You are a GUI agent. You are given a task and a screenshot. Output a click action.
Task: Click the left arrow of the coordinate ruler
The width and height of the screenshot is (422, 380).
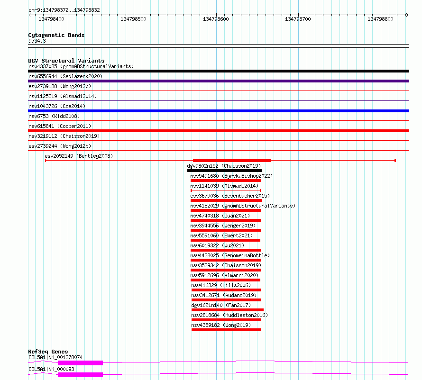pos(29,15)
